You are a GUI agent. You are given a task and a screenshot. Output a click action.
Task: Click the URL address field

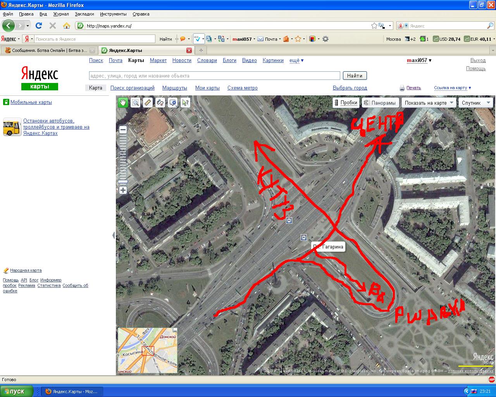click(227, 26)
